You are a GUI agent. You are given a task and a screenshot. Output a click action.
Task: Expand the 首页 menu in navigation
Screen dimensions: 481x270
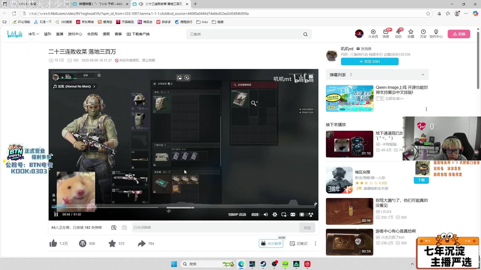[34, 34]
